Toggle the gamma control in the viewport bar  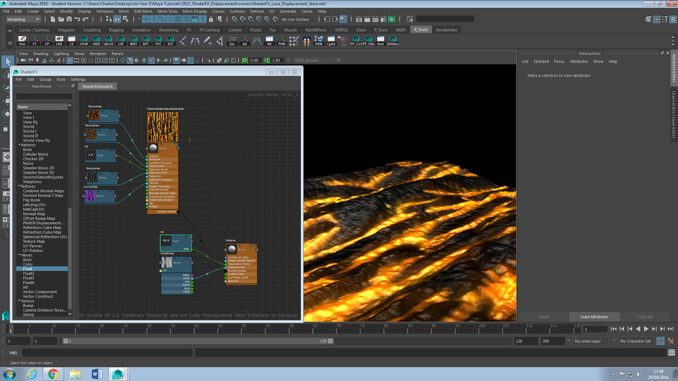click(x=267, y=60)
